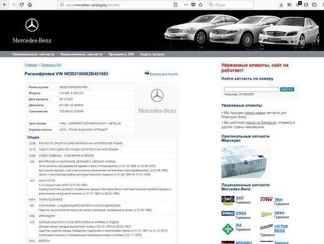324x244 pixels.
Task: Click the heading Расшифровка VIN WDB2100062B451662
Action: [66, 74]
